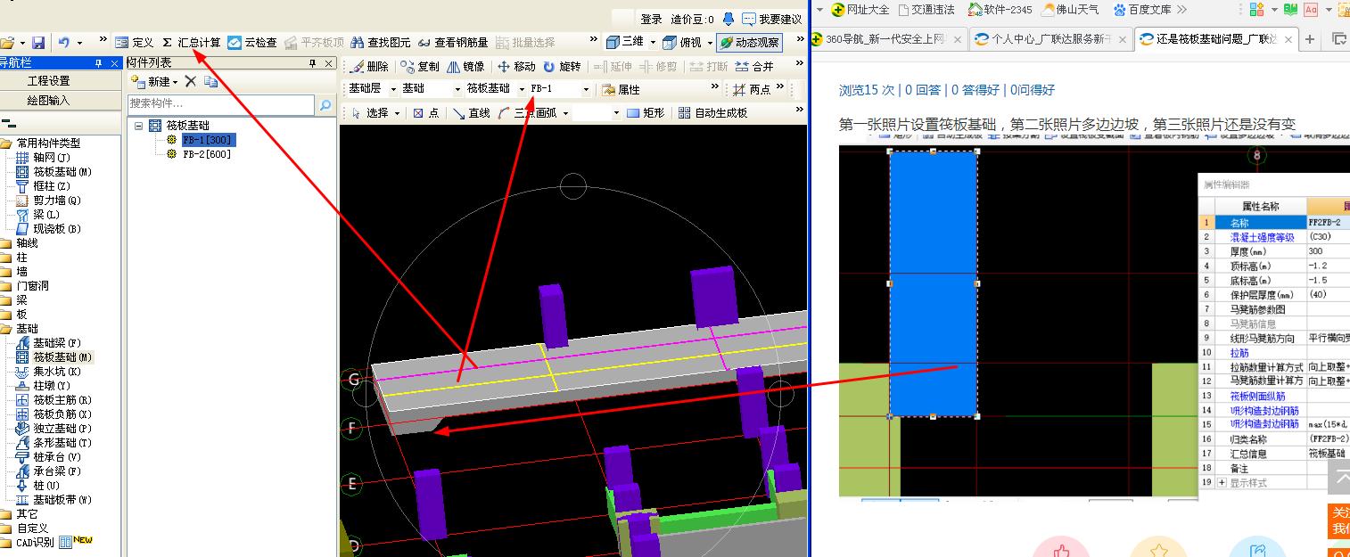1350x557 pixels.
Task: Click 我要建议 suggestion button
Action: [772, 19]
